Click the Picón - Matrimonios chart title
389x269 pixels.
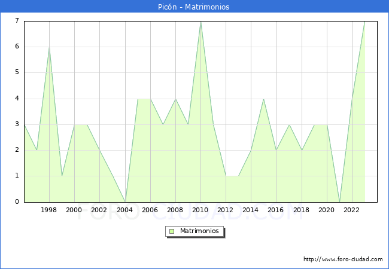(x=193, y=7)
